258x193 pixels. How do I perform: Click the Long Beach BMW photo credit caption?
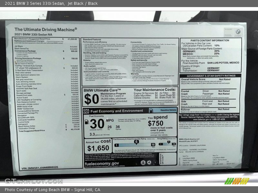click(x=52, y=190)
